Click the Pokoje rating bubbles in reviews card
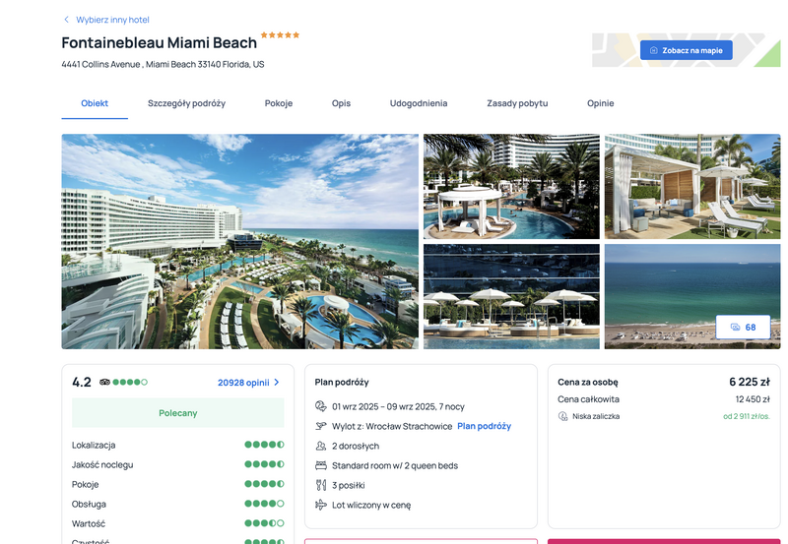Screen dimensions: 788x544 [264, 484]
